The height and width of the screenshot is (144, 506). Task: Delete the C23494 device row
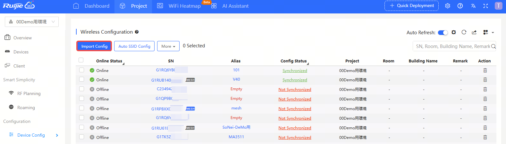tap(485, 89)
